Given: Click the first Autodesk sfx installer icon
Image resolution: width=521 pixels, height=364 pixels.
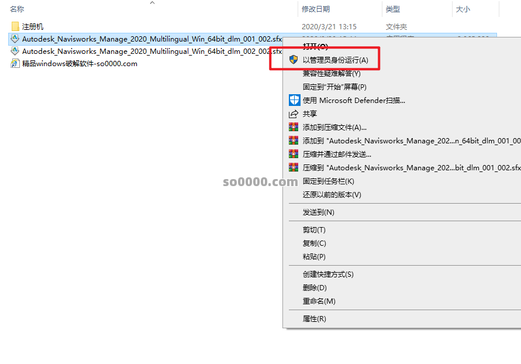Looking at the screenshot, I should click(15, 39).
